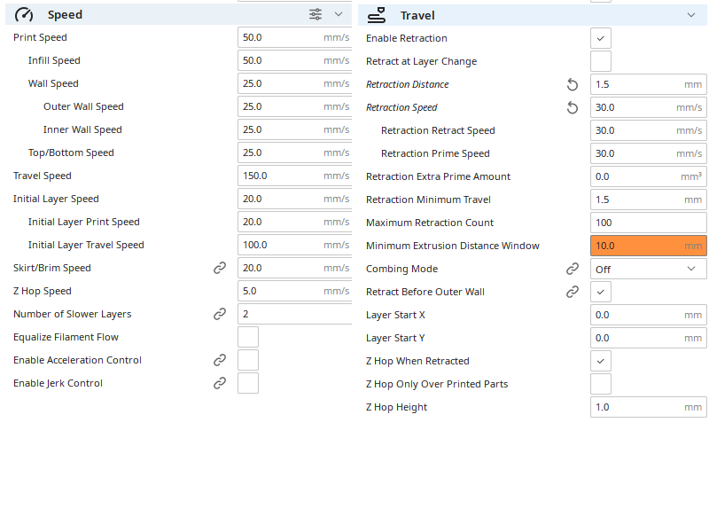Open the Combing Mode dropdown
The image size is (709, 532).
tap(648, 269)
